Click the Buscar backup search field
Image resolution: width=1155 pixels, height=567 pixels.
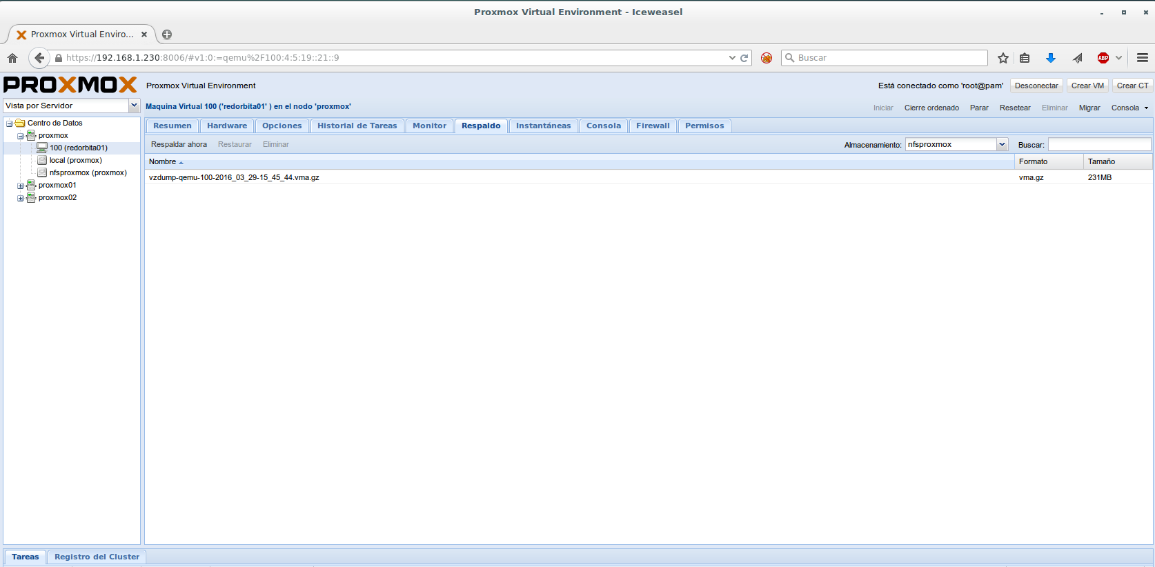[x=1099, y=144]
